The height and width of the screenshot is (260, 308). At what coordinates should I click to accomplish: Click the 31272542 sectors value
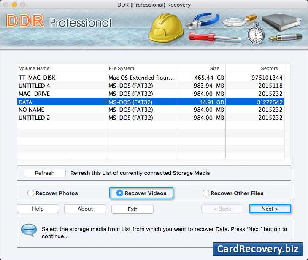coord(270,102)
